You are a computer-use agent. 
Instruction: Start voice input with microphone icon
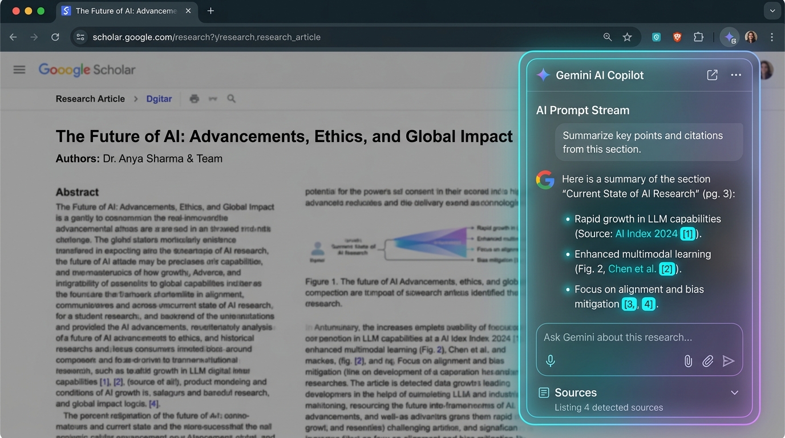click(x=551, y=361)
